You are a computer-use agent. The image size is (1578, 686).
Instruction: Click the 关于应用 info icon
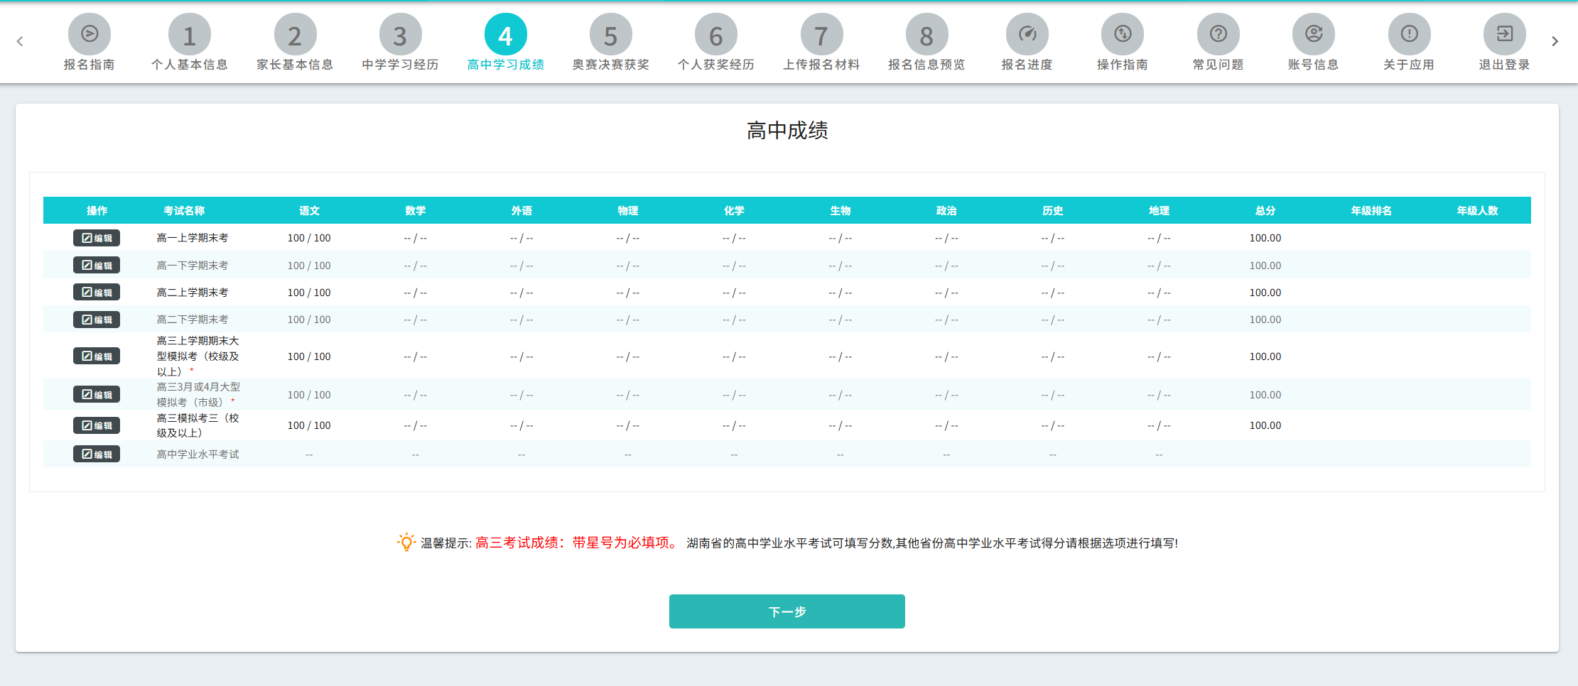pyautogui.click(x=1409, y=34)
